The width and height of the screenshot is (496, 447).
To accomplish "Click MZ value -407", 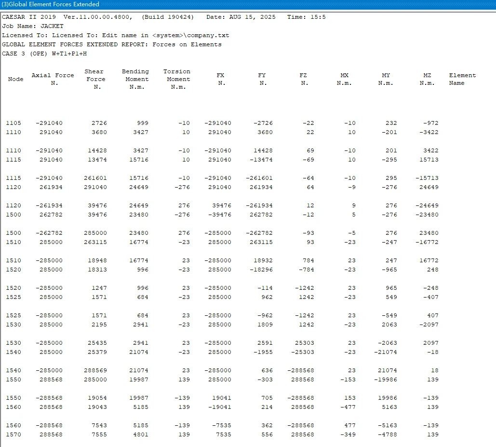I will [x=431, y=298].
